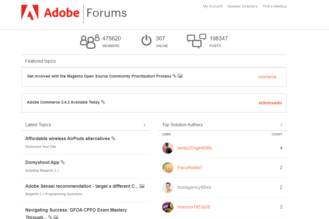329x219 pixels.
Task: Open Installing Magento 2.x board
Action: [x=42, y=171]
